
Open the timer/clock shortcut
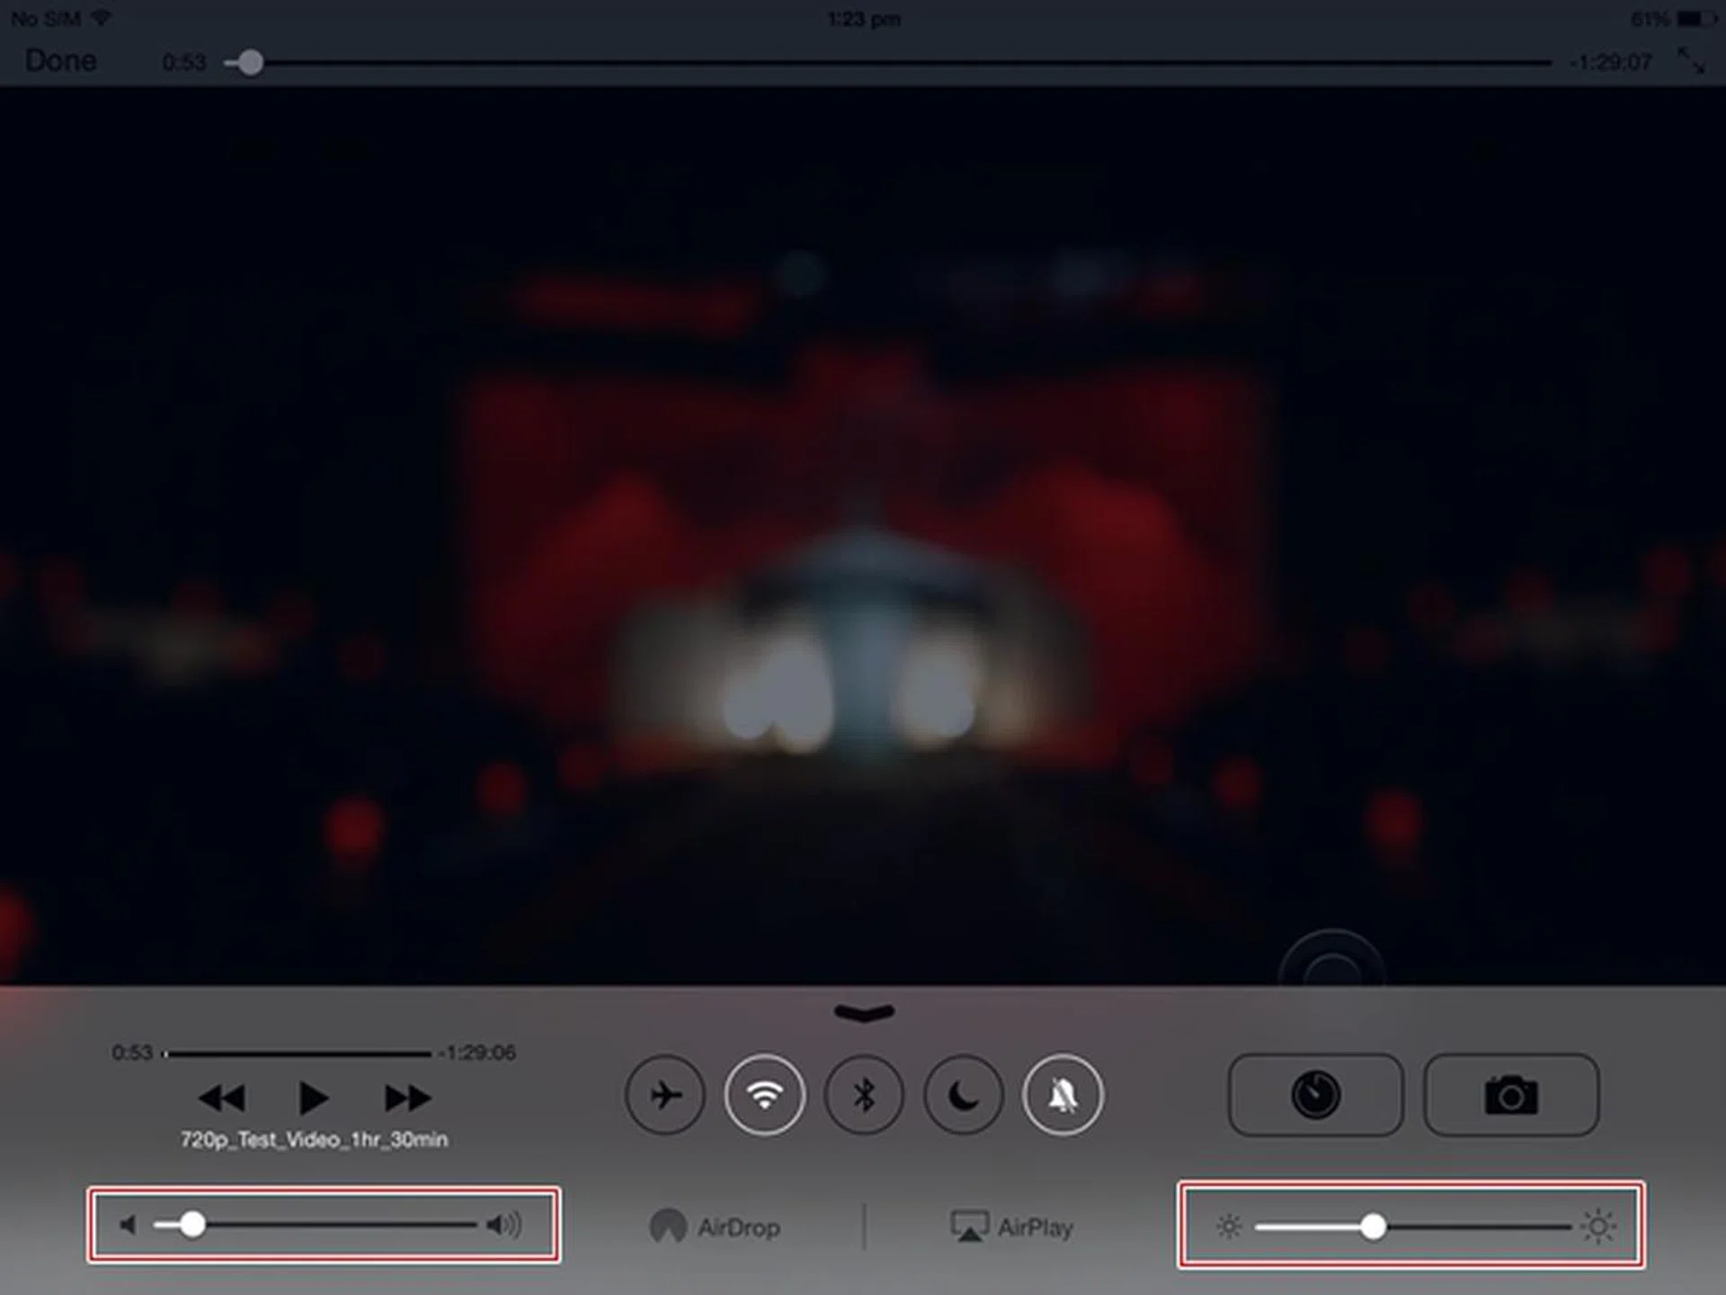point(1314,1094)
